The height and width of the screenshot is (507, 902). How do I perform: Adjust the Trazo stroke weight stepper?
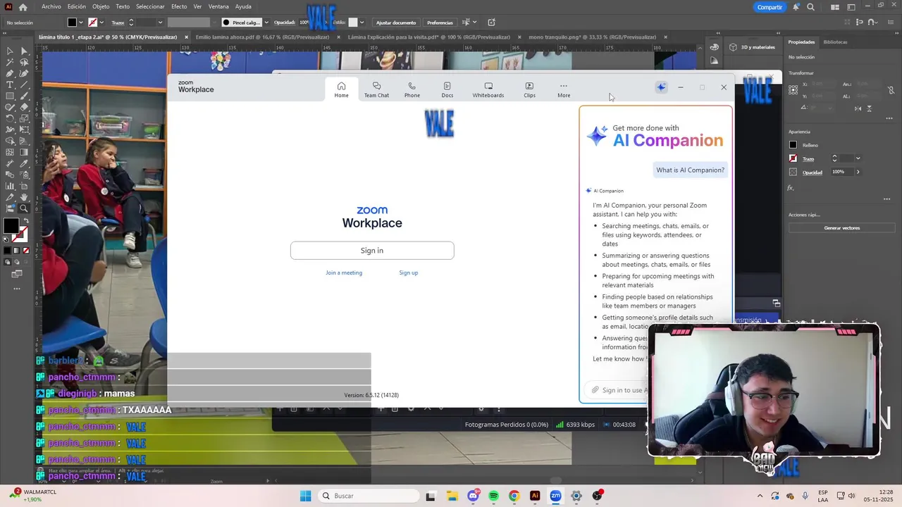click(834, 158)
